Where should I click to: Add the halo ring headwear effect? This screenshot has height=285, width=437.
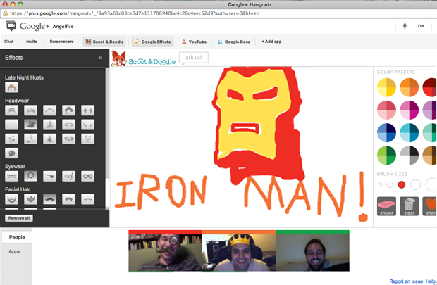68,125
